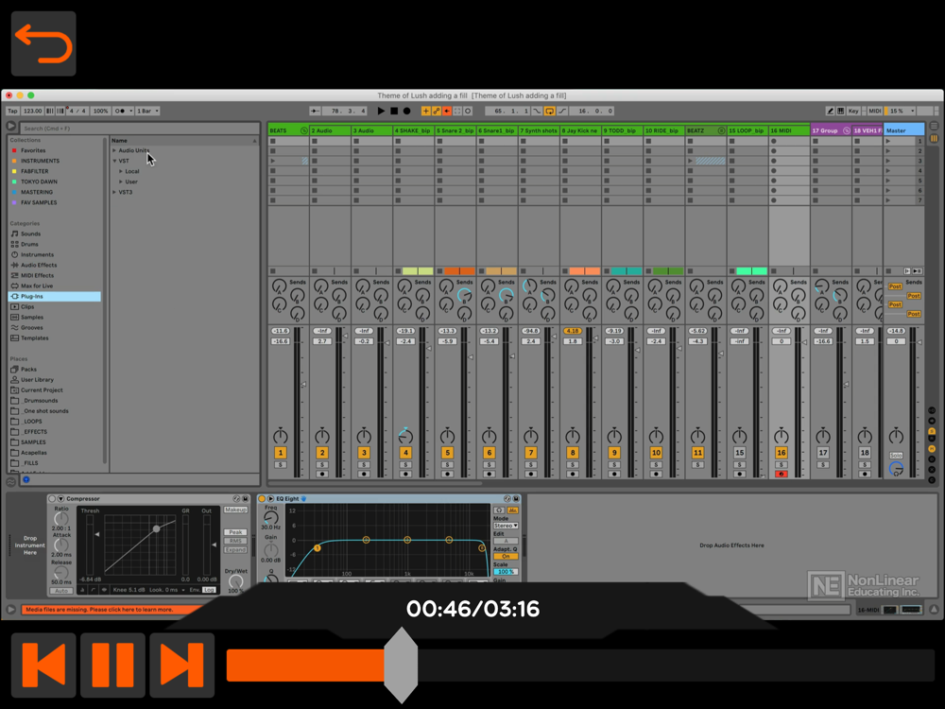Go back with the orange return arrow
This screenshot has width=945, height=709.
pyautogui.click(x=43, y=43)
